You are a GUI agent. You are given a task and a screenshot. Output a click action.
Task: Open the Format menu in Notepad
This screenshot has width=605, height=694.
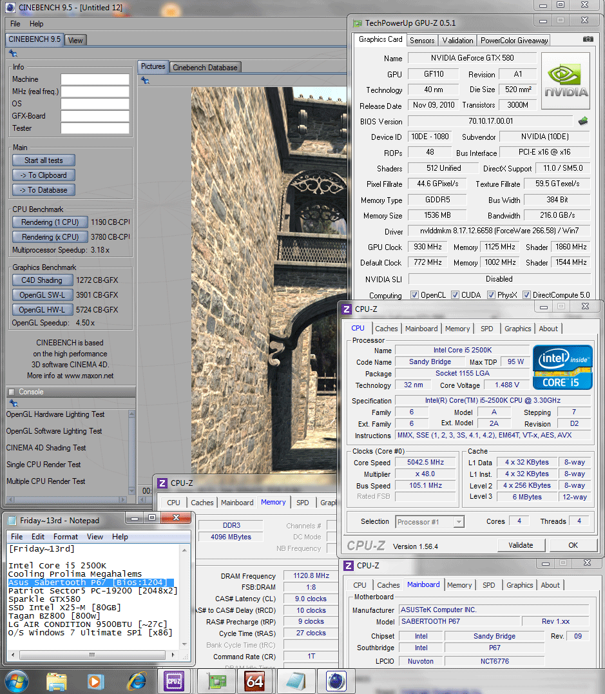(x=66, y=537)
